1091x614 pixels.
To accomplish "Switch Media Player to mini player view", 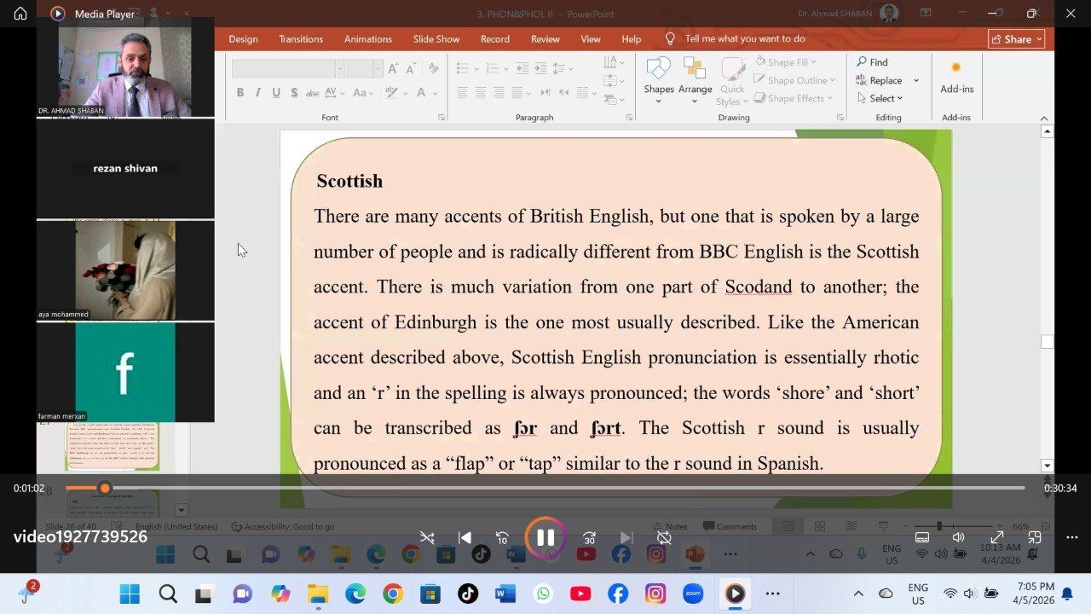I will tap(1034, 537).
